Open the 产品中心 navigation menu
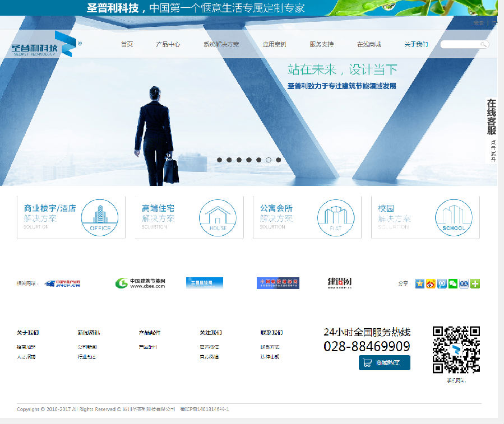Viewport: 504px width, 424px height. point(168,44)
